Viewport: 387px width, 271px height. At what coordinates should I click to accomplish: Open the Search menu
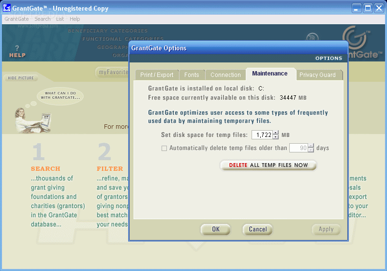click(x=43, y=19)
